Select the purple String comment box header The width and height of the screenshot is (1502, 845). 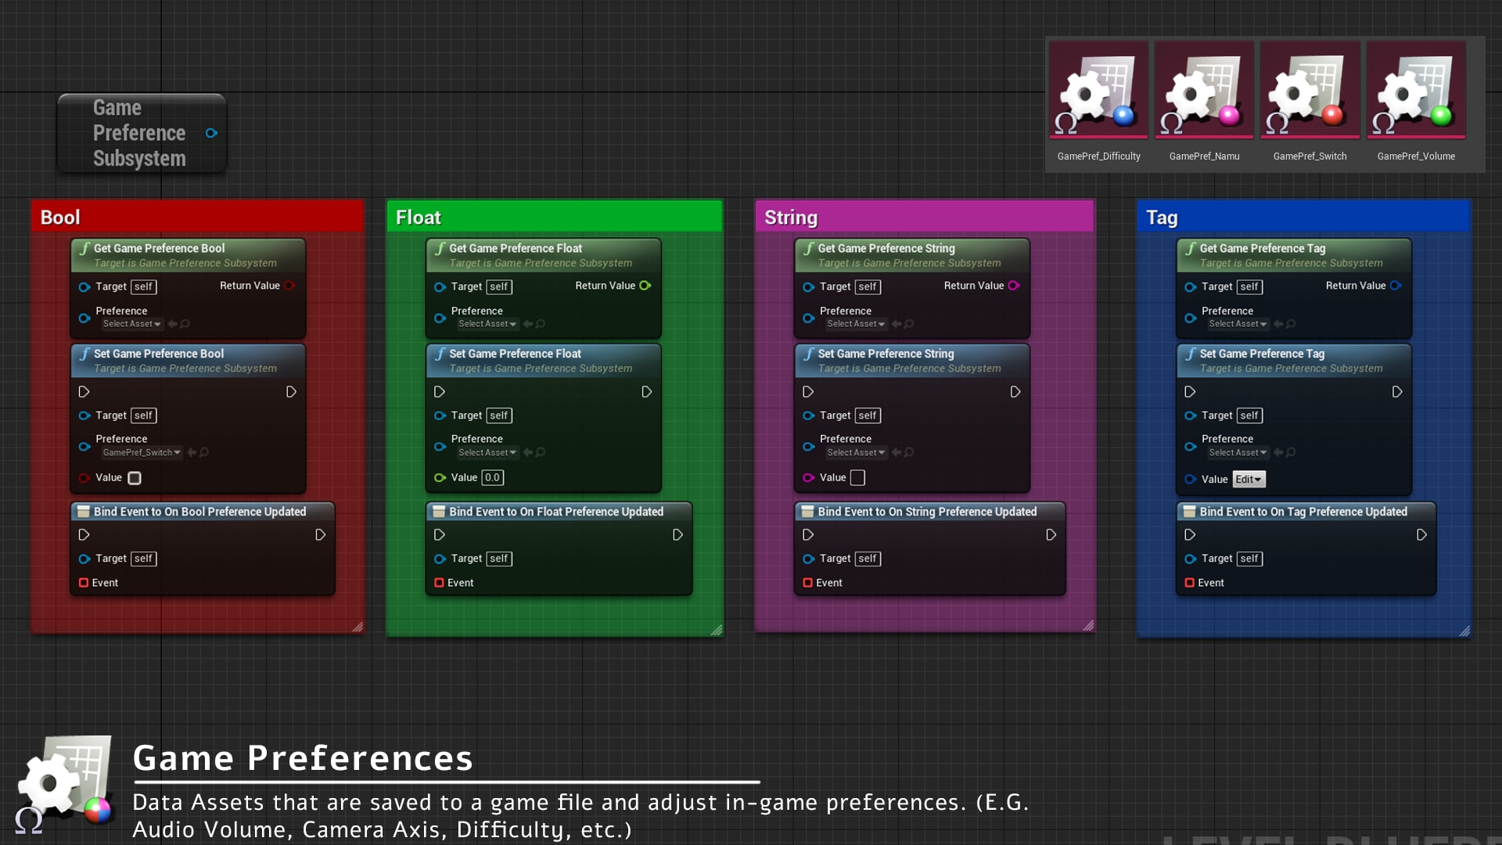coord(925,217)
